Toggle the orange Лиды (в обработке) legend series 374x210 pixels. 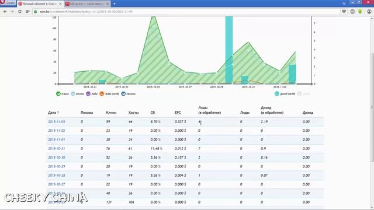[x=109, y=94]
